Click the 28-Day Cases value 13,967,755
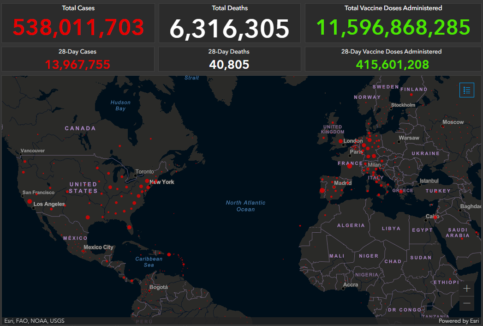Image resolution: width=483 pixels, height=326 pixels. 78,65
